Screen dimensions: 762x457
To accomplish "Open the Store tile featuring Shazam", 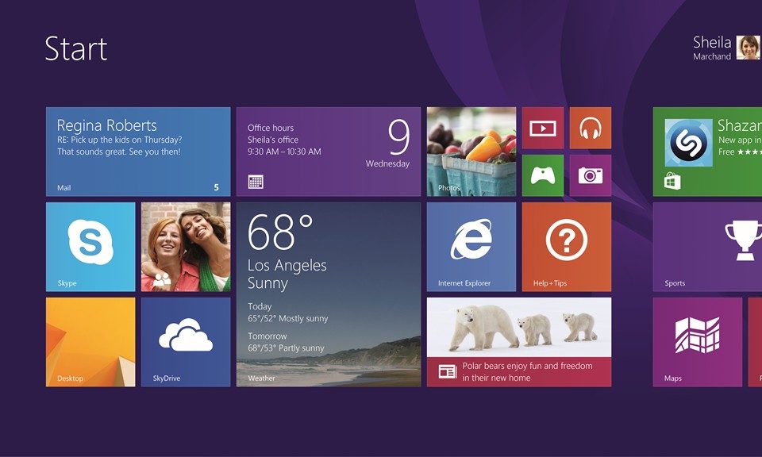I will pos(707,152).
